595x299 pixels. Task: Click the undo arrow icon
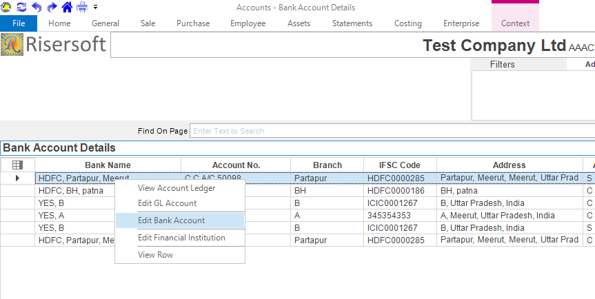click(37, 8)
